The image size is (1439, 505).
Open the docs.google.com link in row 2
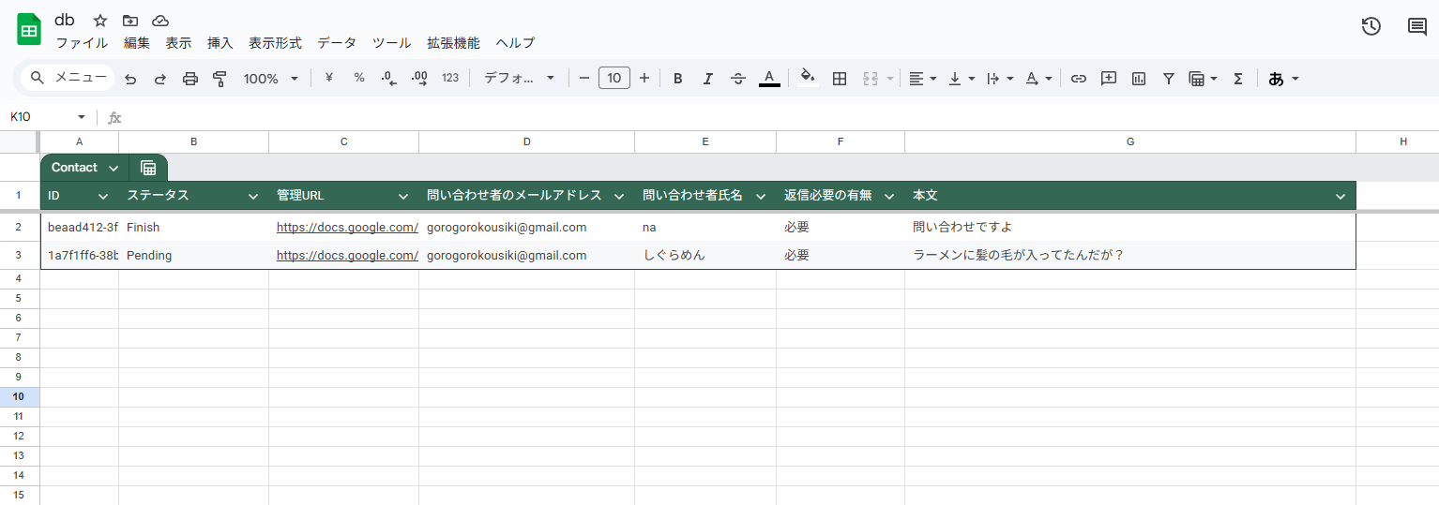[347, 227]
